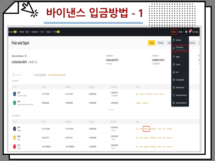This screenshot has width=215, height=161.
Task: Click Downloads in the header
Action: click(195, 32)
